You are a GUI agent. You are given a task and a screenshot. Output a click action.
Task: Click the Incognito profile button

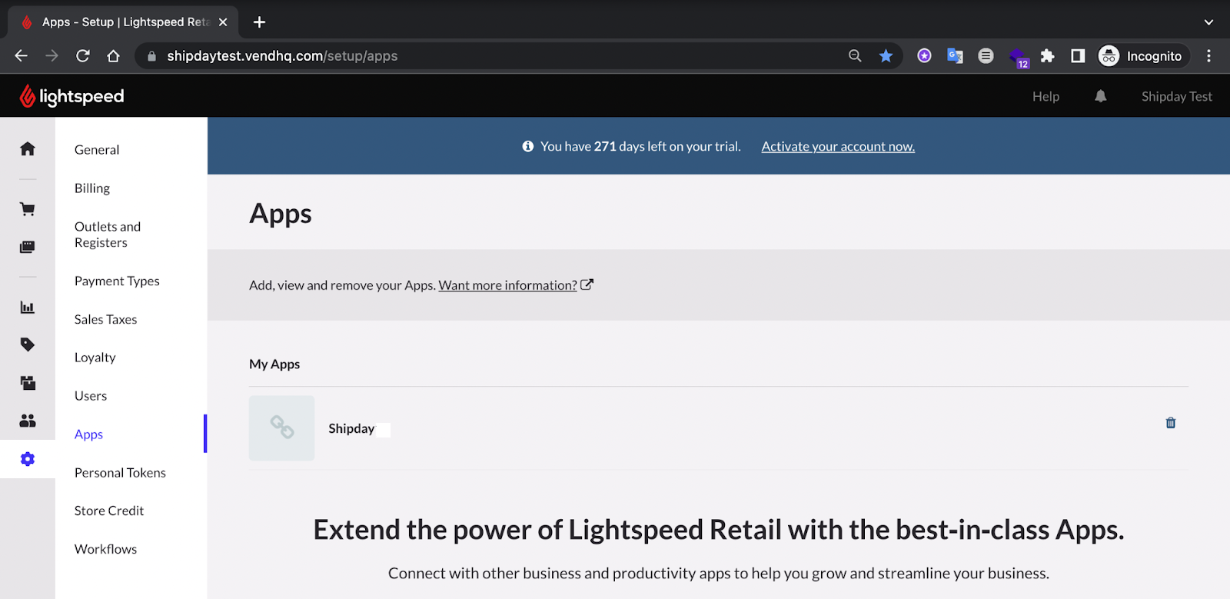tap(1142, 55)
